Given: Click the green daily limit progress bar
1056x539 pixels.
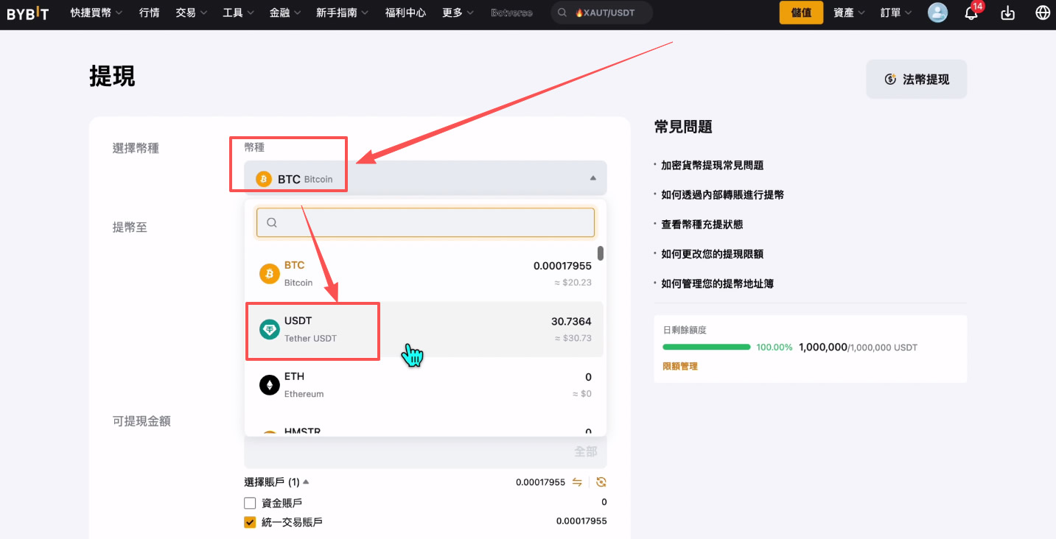Looking at the screenshot, I should coord(706,347).
